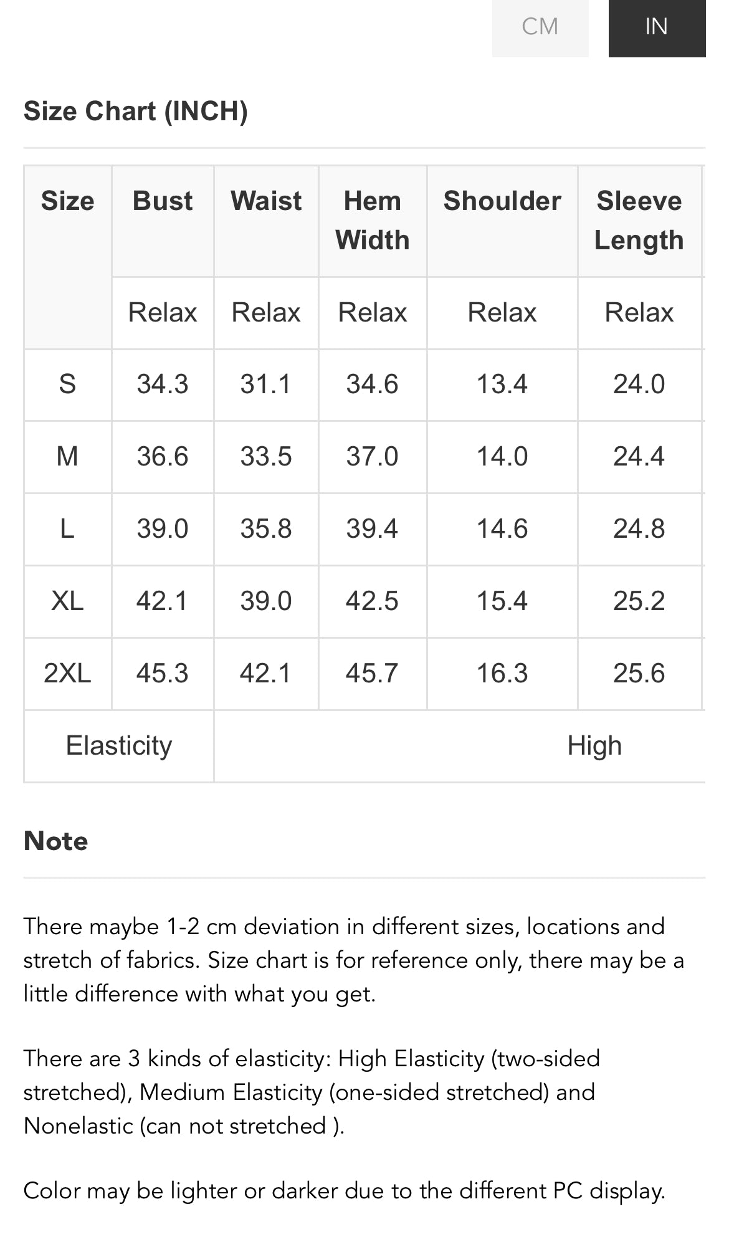The image size is (729, 1242).
Task: Click the Size column header cell
Action: tap(67, 257)
